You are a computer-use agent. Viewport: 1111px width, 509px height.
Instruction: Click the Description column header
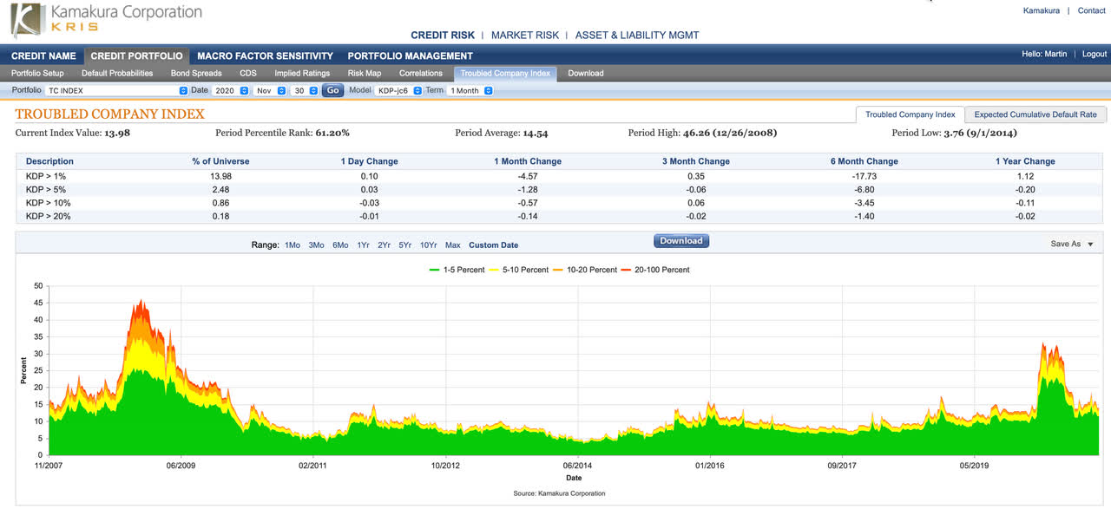click(x=49, y=161)
